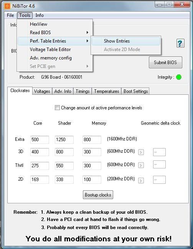Click the arrow button beside 2D memory DDR

pyautogui.click(x=141, y=180)
